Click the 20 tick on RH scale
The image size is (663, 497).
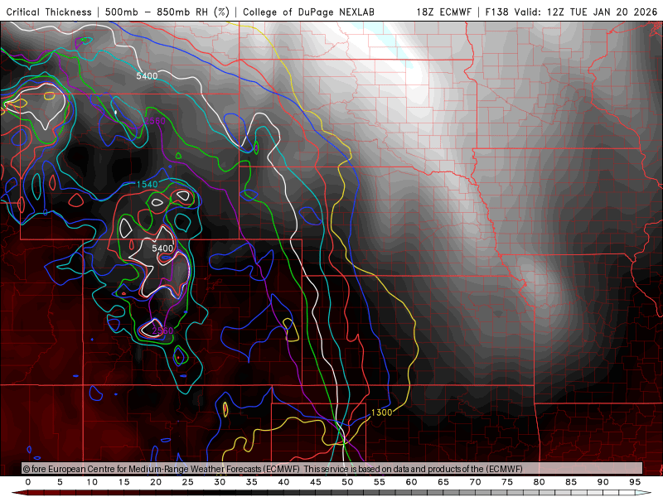[156, 482]
